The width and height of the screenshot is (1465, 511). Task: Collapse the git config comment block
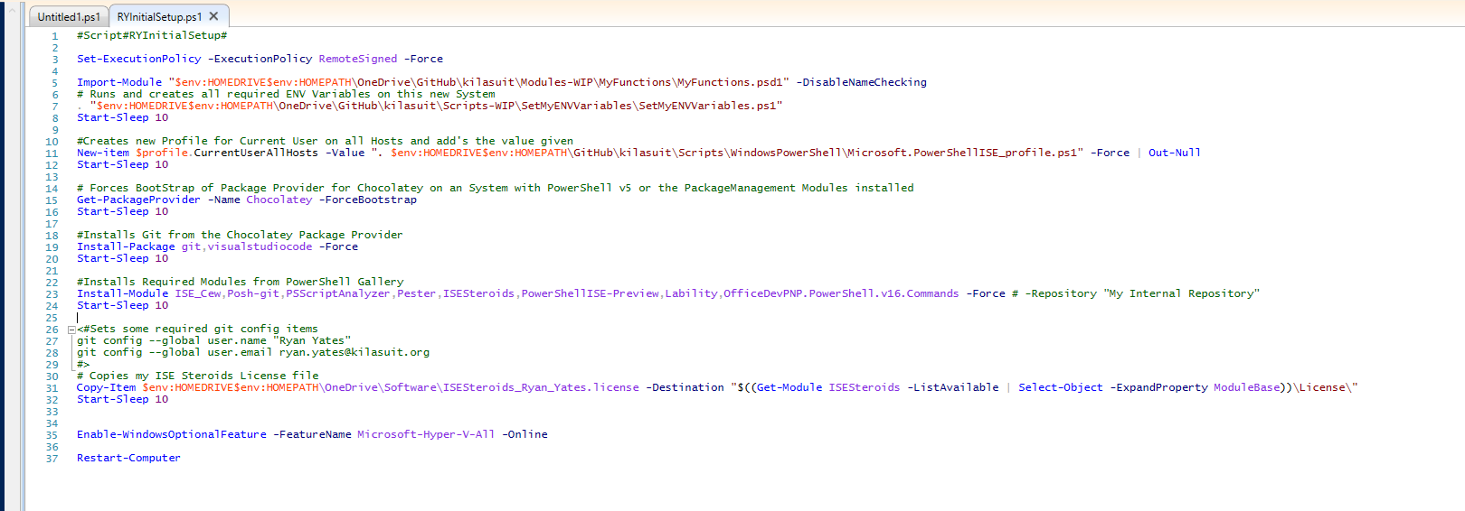(72, 330)
